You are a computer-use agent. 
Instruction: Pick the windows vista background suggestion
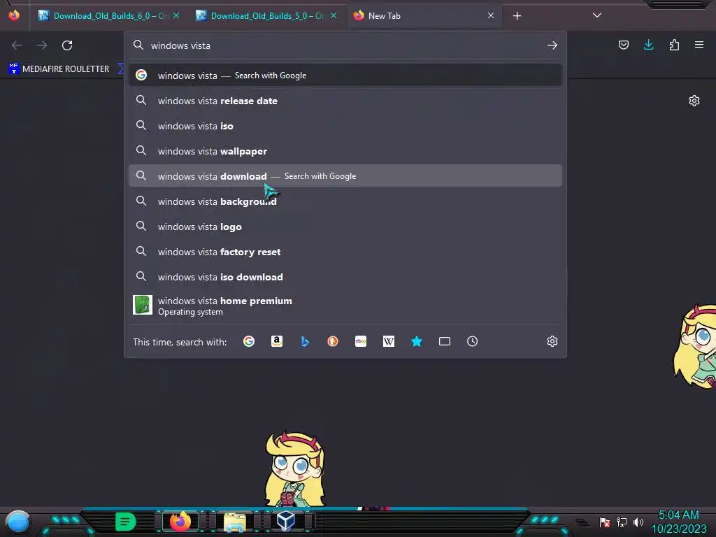[x=345, y=201]
